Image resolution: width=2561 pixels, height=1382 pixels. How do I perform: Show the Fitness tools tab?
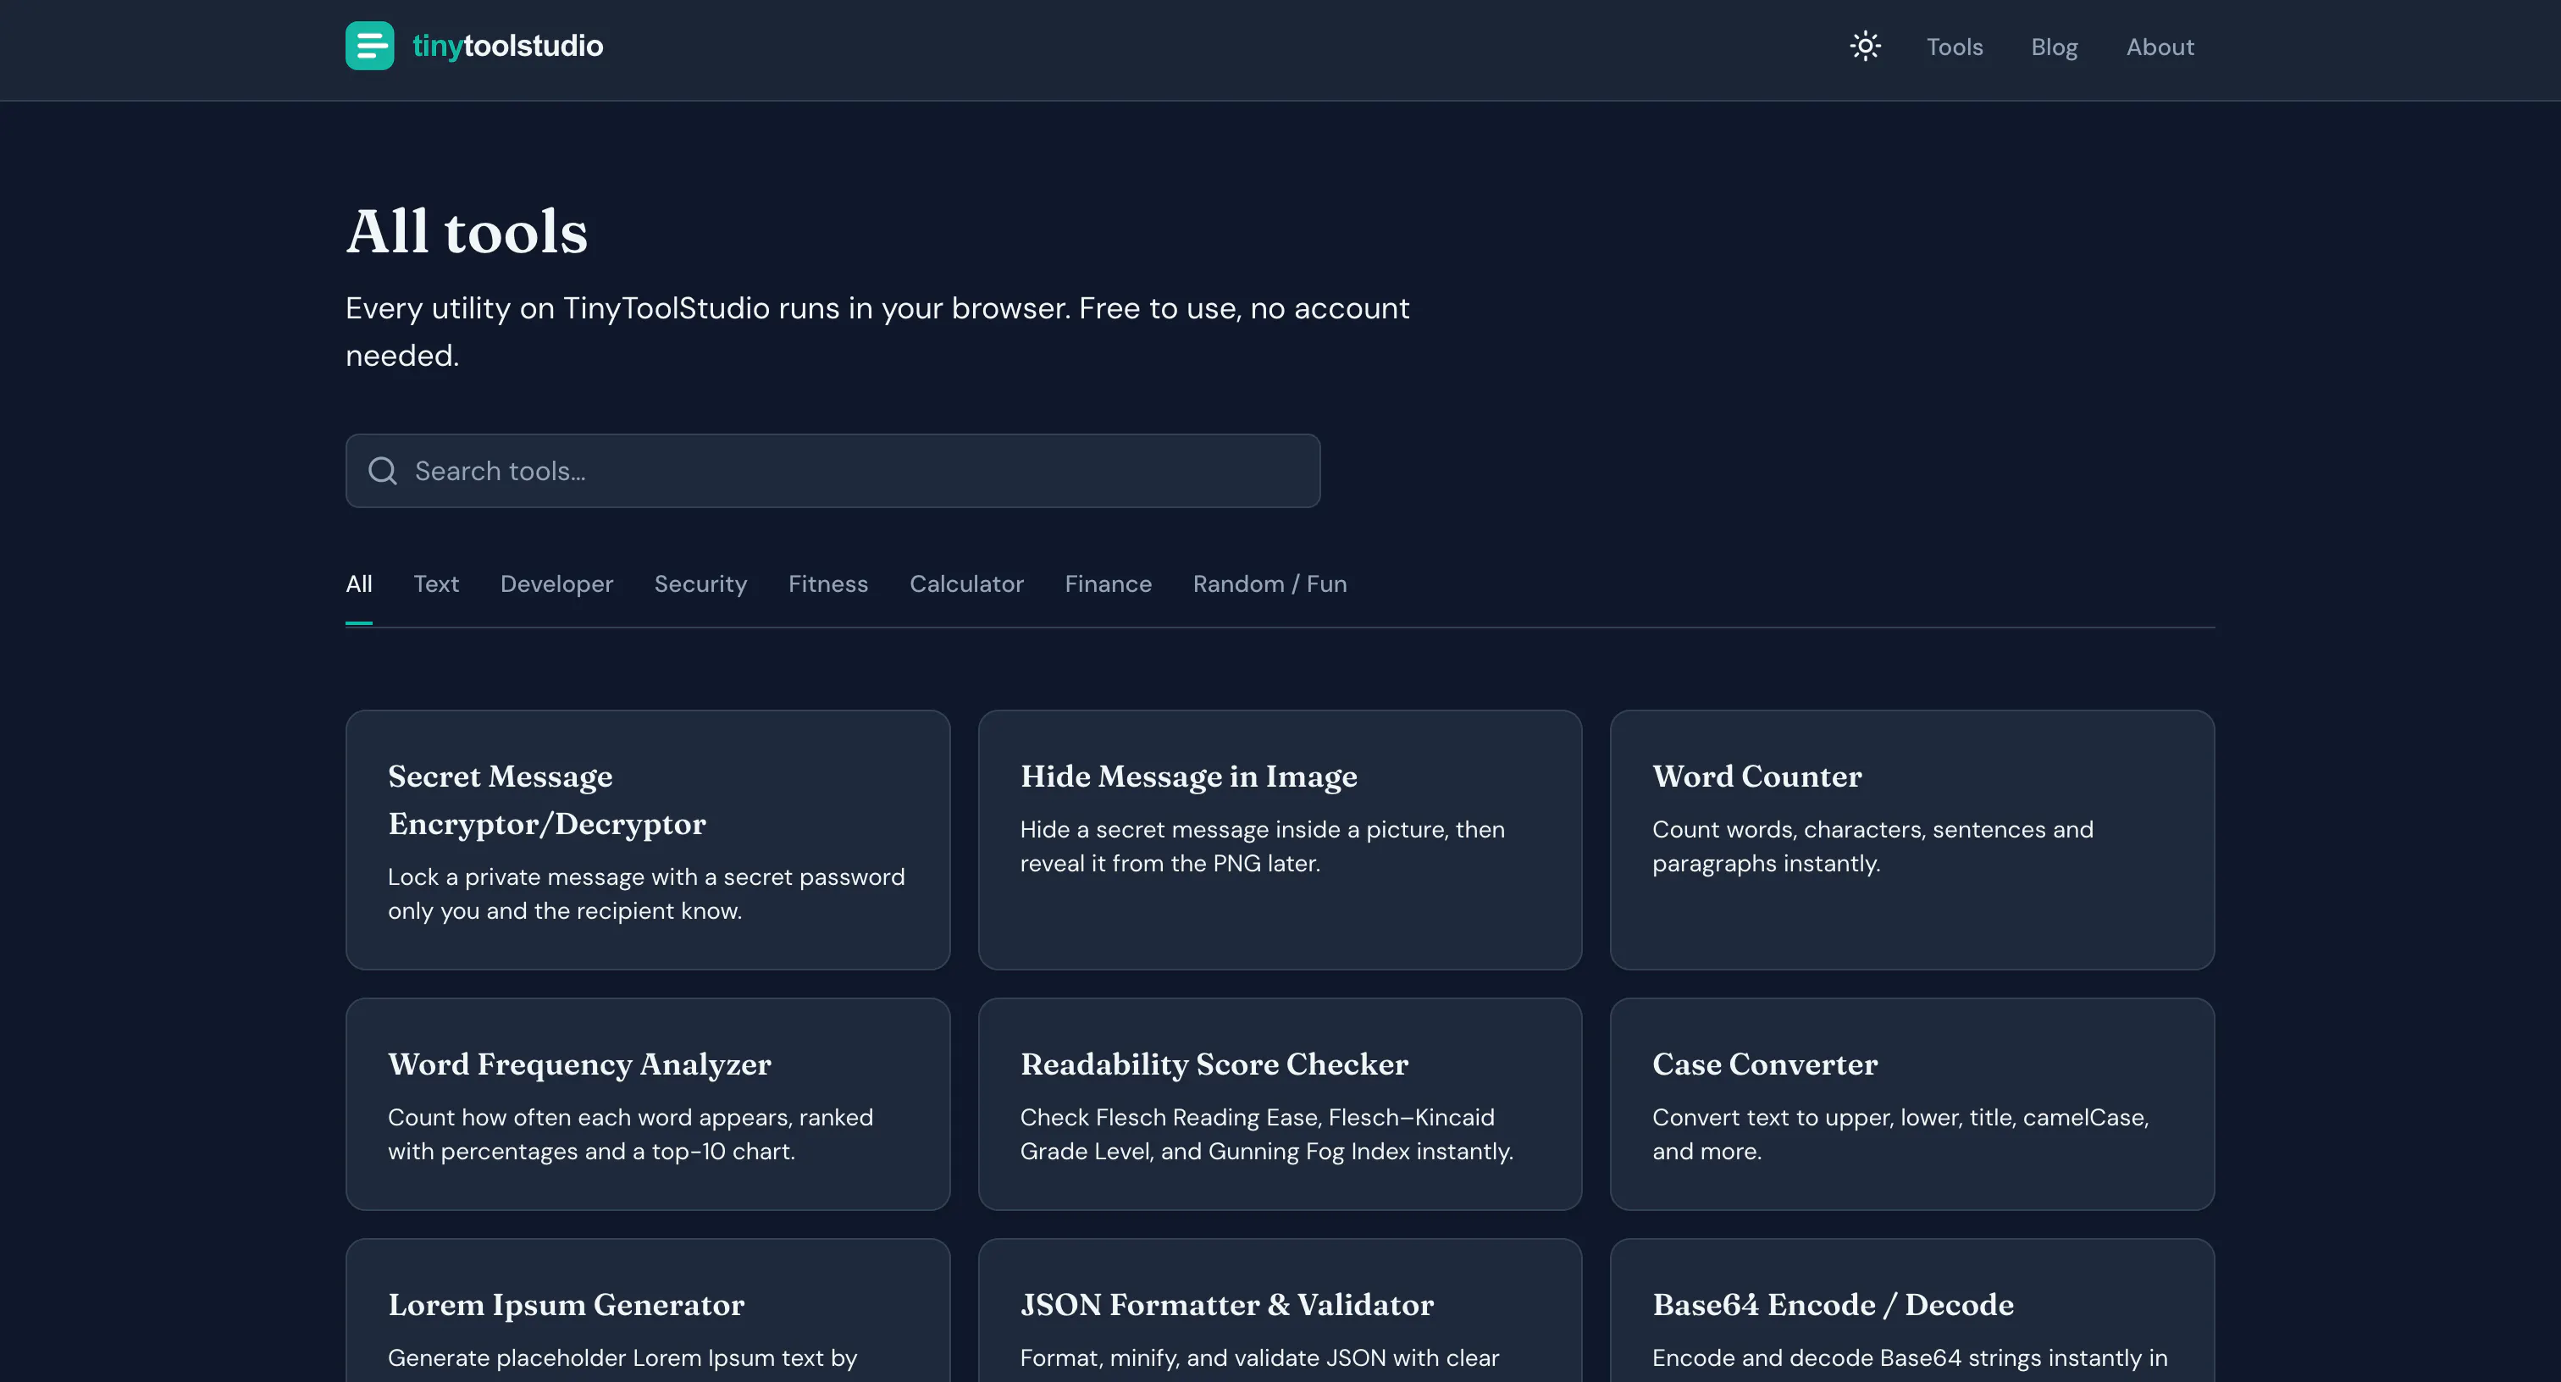click(x=828, y=583)
